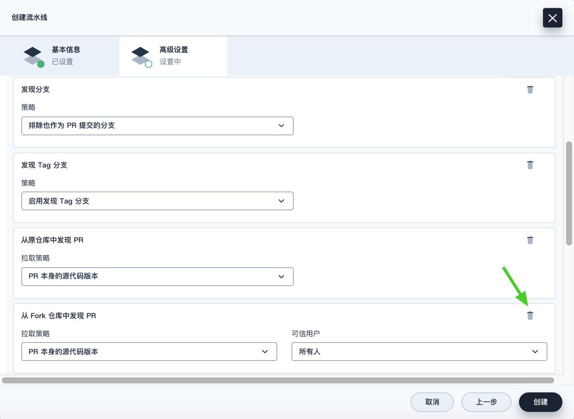The image size is (574, 419).
Task: Open the 排除也作为 PR 提交的分支 strategy dropdown
Action: (158, 126)
